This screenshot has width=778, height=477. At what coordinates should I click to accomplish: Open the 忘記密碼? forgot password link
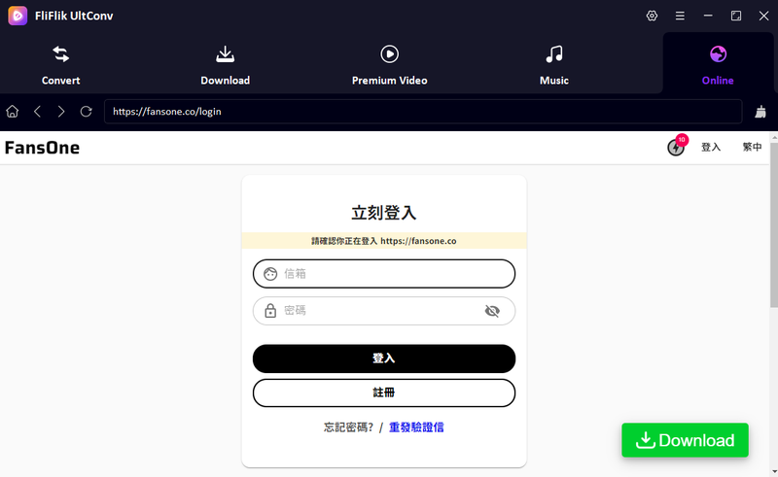[348, 427]
